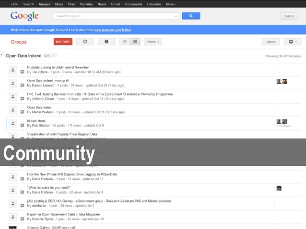Open Images in the top bar
306x229 pixels.
(45, 4)
